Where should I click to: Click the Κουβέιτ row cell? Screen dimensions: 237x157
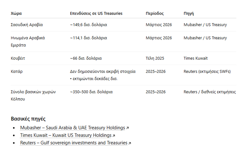click(18, 58)
